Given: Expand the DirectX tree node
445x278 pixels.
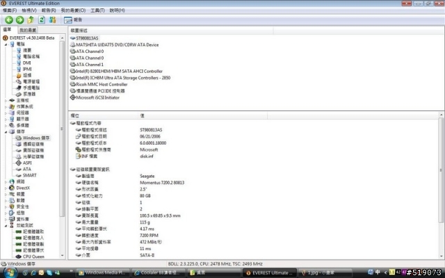Looking at the screenshot, I should click(x=6, y=188).
